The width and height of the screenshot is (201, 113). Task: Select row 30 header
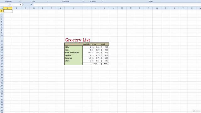coord(2,94)
